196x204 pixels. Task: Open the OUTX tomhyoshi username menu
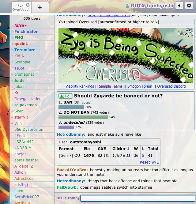(152, 6)
